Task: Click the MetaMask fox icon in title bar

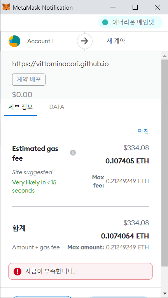Action: click(6, 7)
